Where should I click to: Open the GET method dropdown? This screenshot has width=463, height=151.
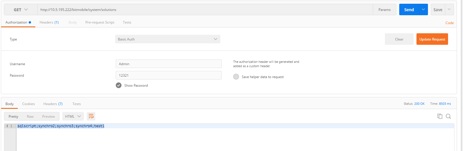(x=21, y=10)
